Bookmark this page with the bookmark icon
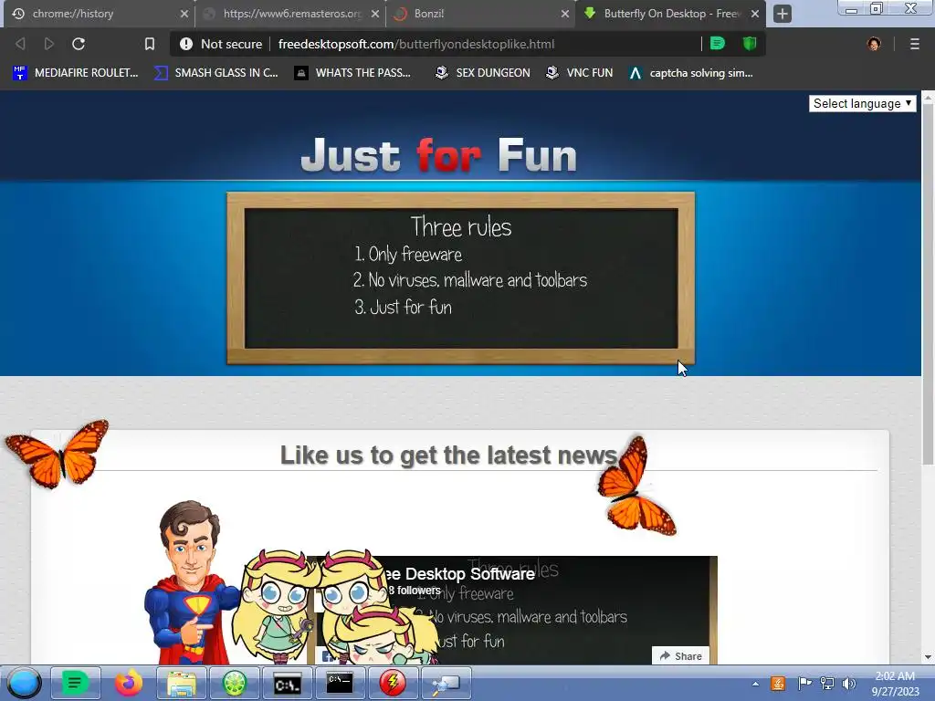Screen dimensions: 935x701 tap(150, 44)
